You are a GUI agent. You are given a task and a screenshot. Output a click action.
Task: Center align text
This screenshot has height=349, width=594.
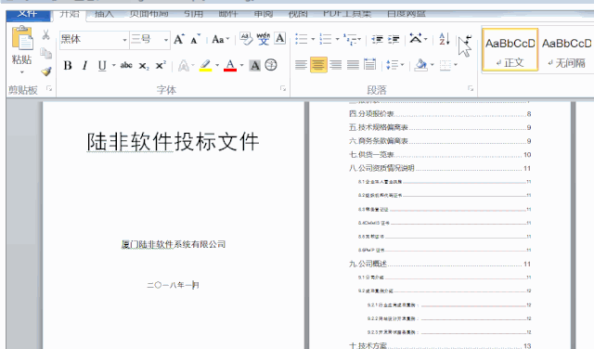(x=318, y=65)
